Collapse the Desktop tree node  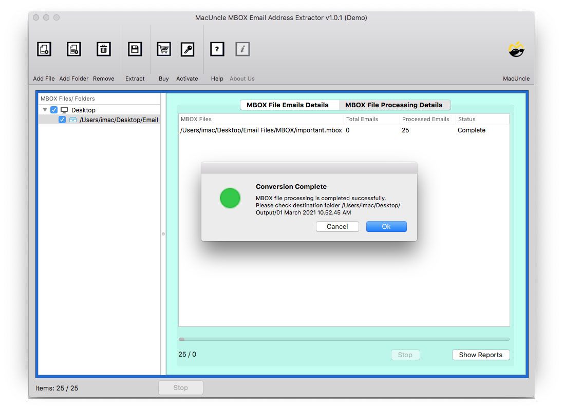[45, 110]
